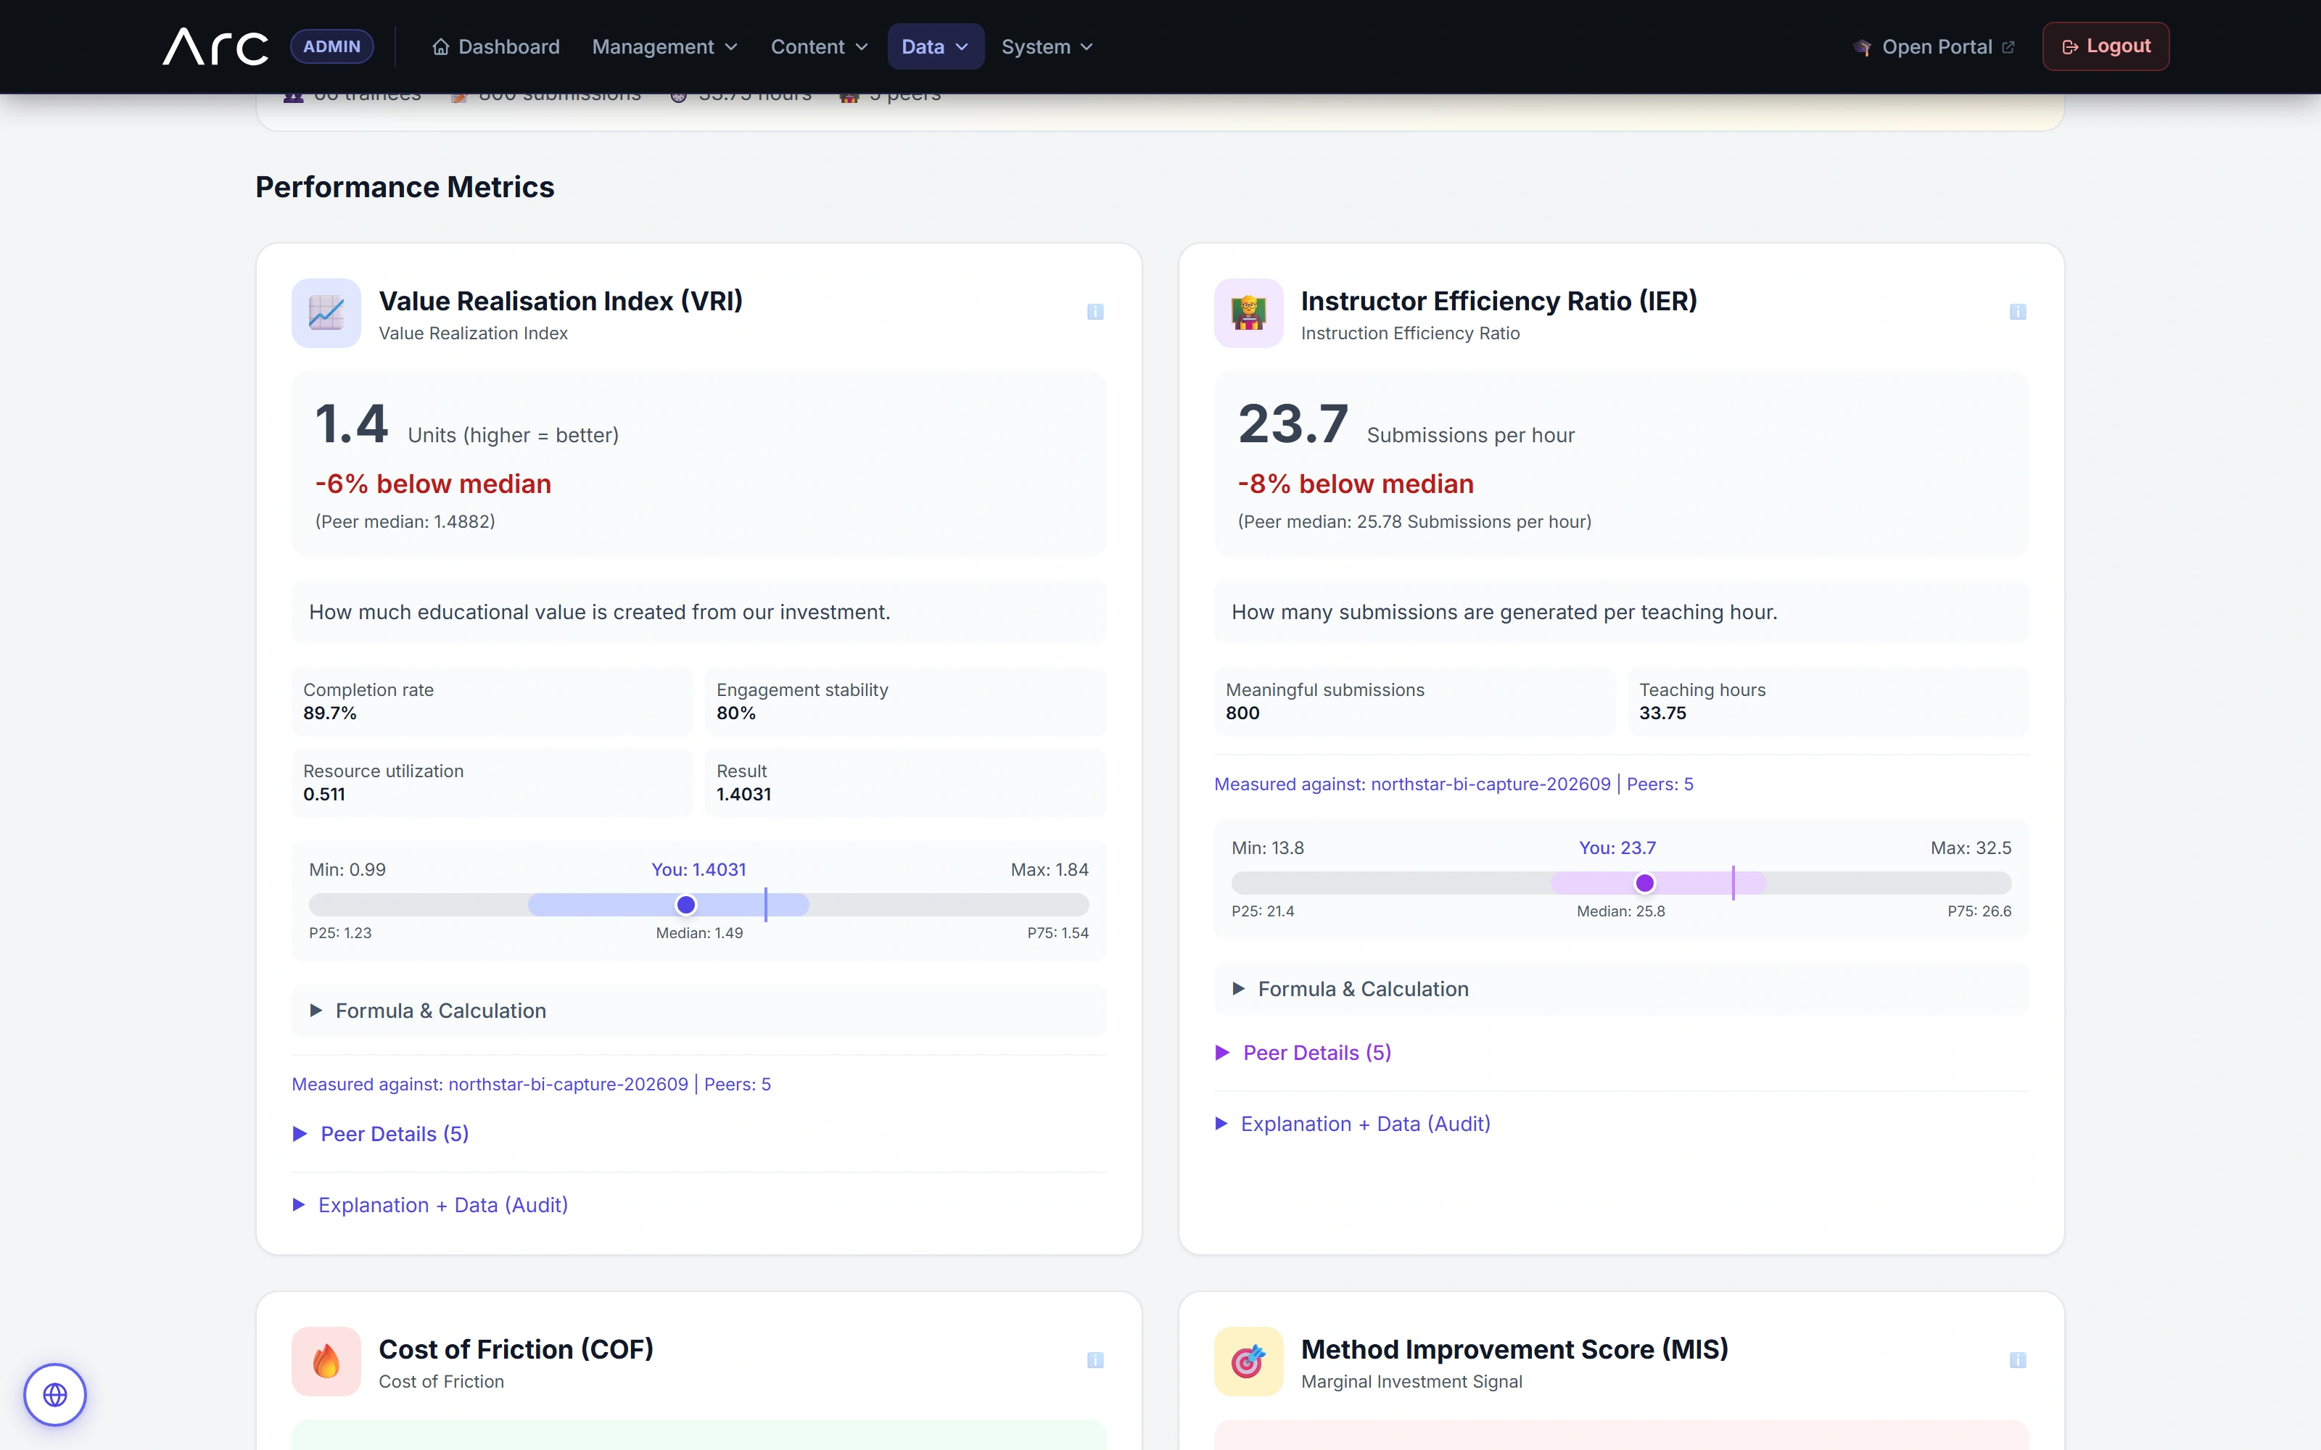Image resolution: width=2321 pixels, height=1450 pixels.
Task: Click the Dashboard home icon
Action: click(x=440, y=47)
